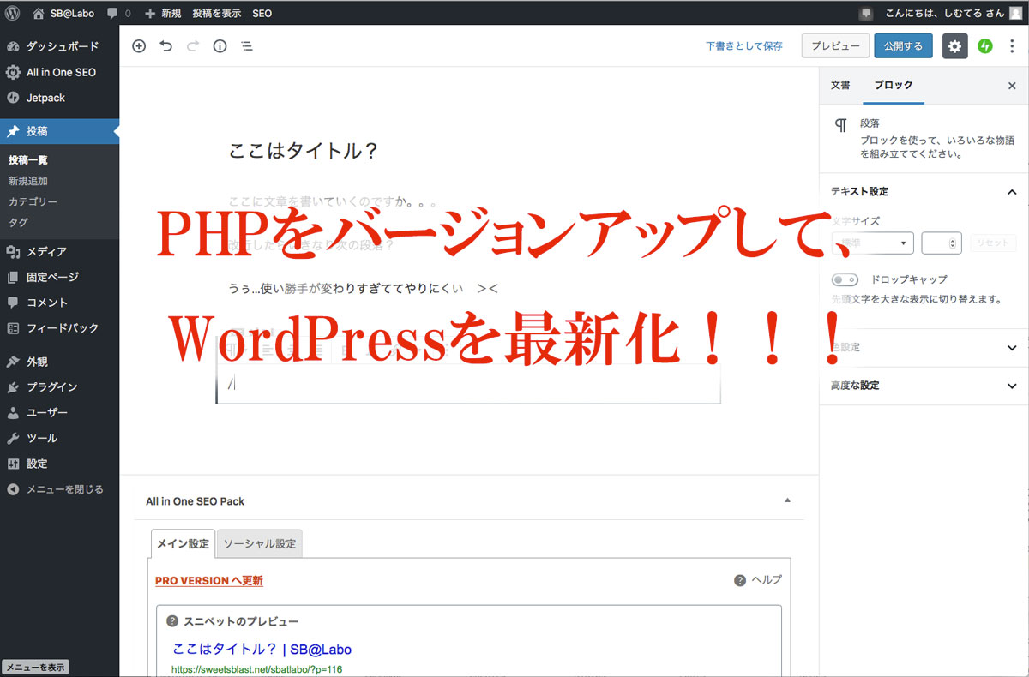This screenshot has height=677, width=1029.
Task: Open 設定 in the sidebar
Action: (x=59, y=464)
